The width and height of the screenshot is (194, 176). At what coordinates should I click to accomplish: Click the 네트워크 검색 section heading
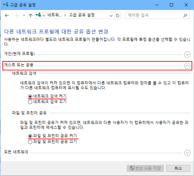(24, 73)
